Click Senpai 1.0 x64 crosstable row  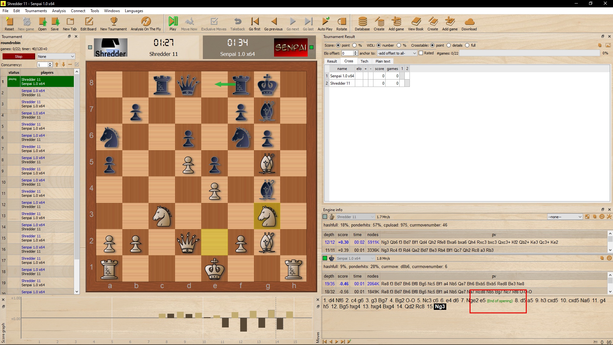click(x=367, y=76)
